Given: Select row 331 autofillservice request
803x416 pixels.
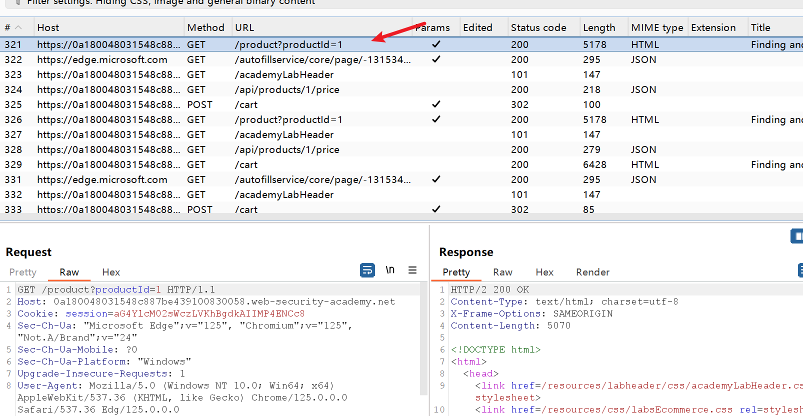Looking at the screenshot, I should pyautogui.click(x=401, y=179).
